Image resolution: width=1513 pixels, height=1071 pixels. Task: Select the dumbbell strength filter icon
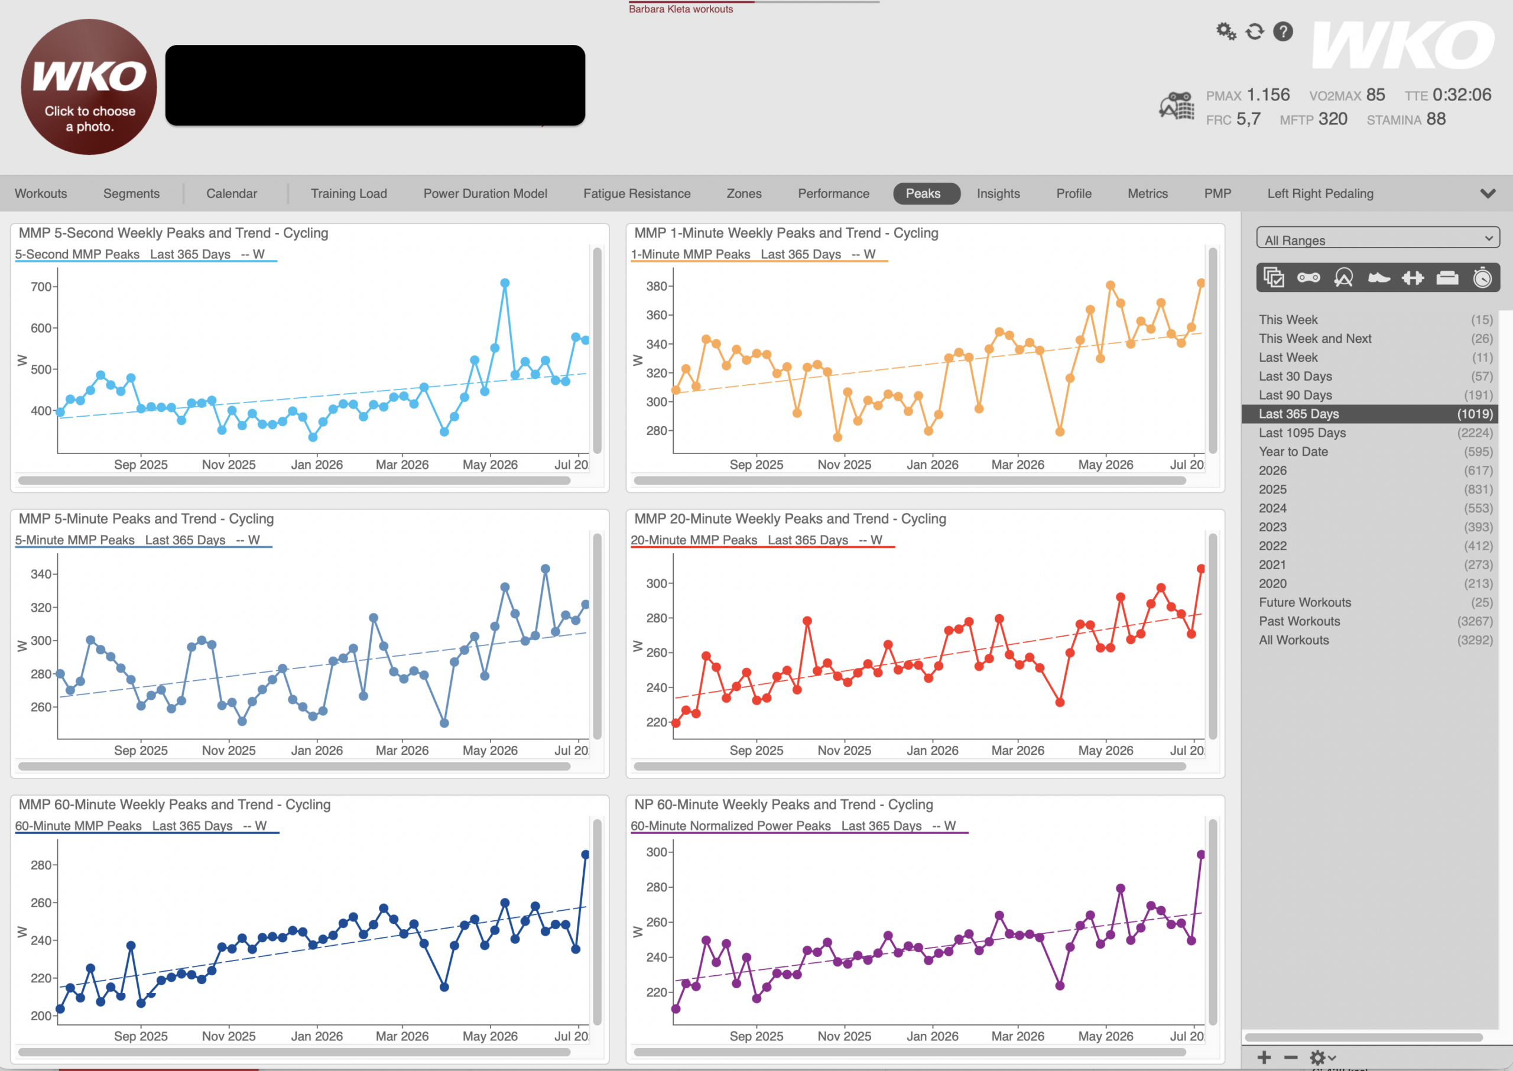tap(1413, 278)
